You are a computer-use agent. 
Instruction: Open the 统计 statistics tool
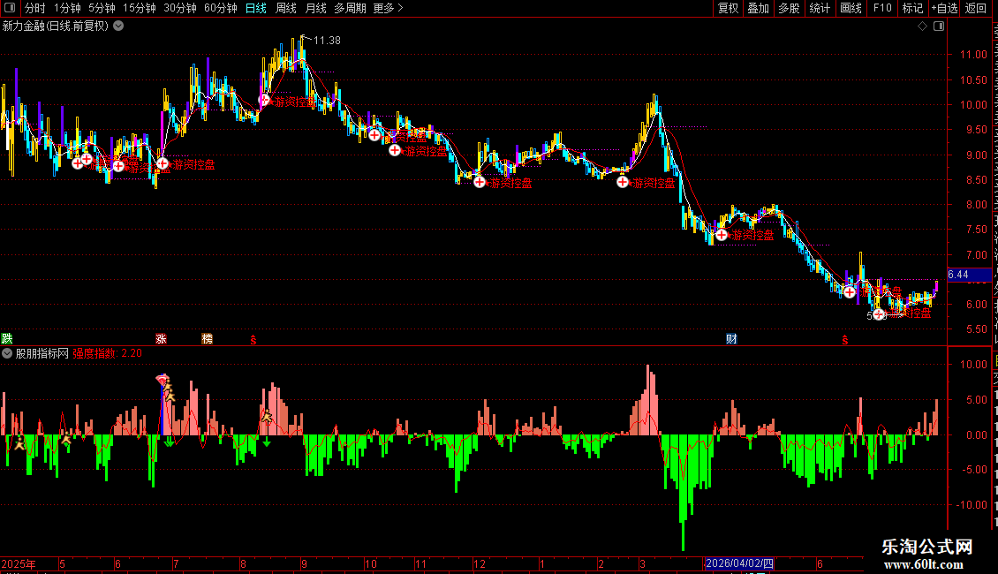click(x=819, y=8)
